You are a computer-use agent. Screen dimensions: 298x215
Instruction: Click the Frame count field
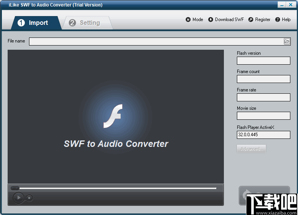click(x=263, y=79)
